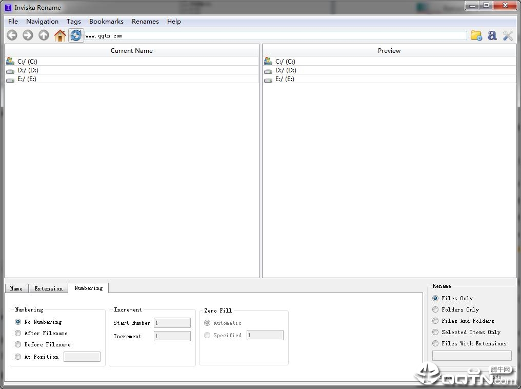Image resolution: width=521 pixels, height=389 pixels.
Task: Click the C: drive icon in Preview list
Action: coord(268,61)
